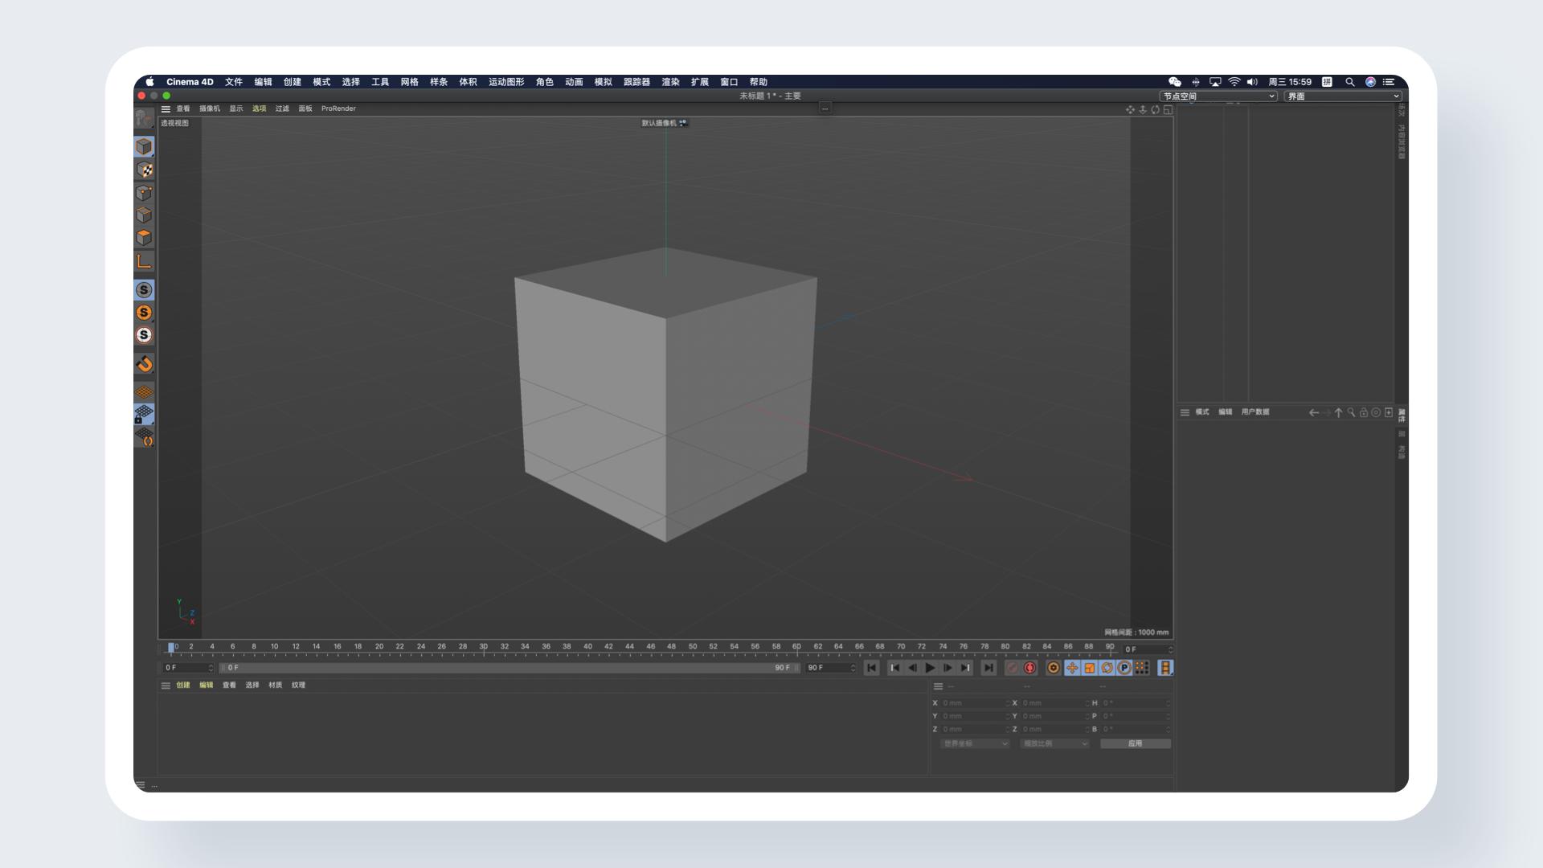Image resolution: width=1543 pixels, height=868 pixels.
Task: Activate Edges mode cube icon
Action: point(144,215)
